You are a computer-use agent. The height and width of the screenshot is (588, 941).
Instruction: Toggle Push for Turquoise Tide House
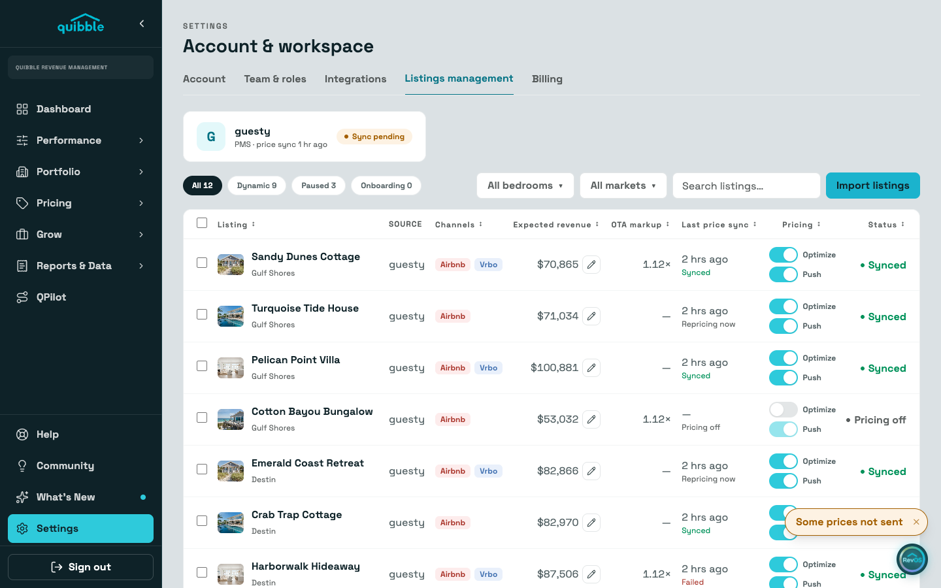(x=784, y=326)
